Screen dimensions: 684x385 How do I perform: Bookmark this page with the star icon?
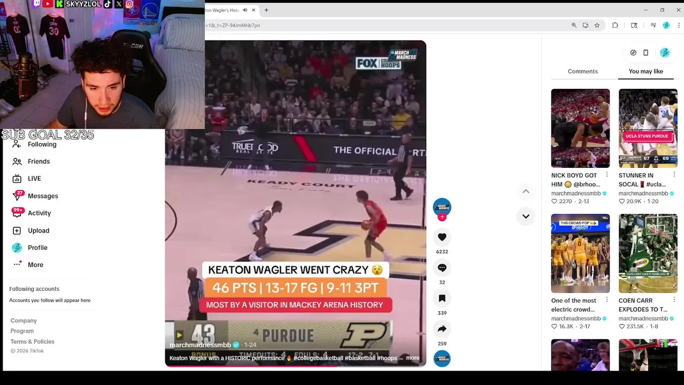tap(597, 25)
